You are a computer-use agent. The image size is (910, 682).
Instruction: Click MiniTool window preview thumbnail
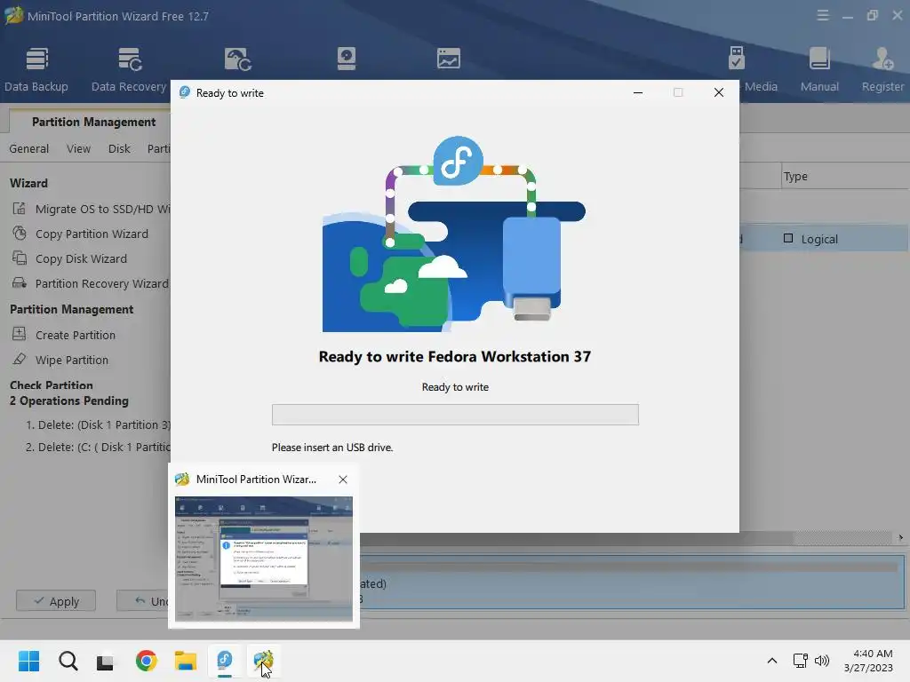[x=263, y=559]
